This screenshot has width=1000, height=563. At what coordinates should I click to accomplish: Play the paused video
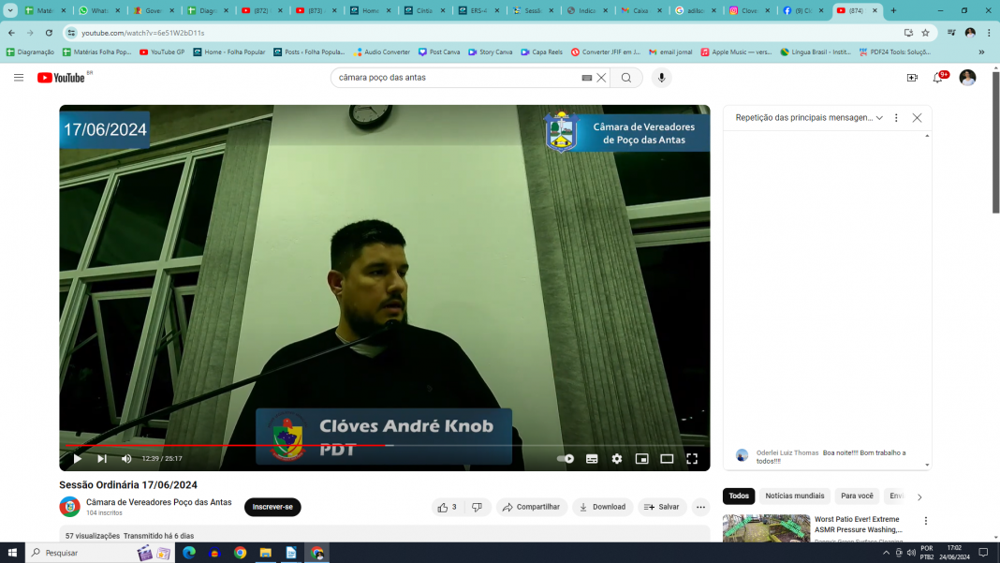(x=78, y=459)
